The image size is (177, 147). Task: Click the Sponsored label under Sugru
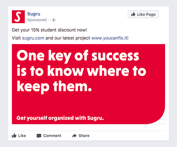coord(37,20)
